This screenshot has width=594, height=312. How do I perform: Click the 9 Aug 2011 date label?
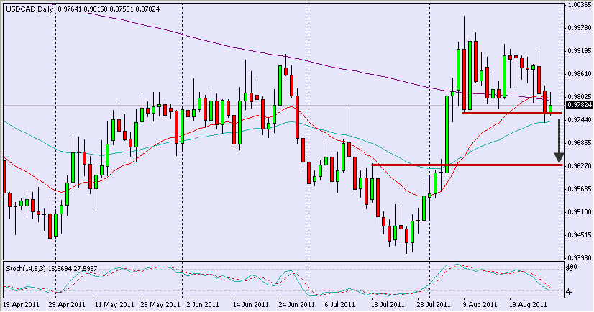coord(480,304)
